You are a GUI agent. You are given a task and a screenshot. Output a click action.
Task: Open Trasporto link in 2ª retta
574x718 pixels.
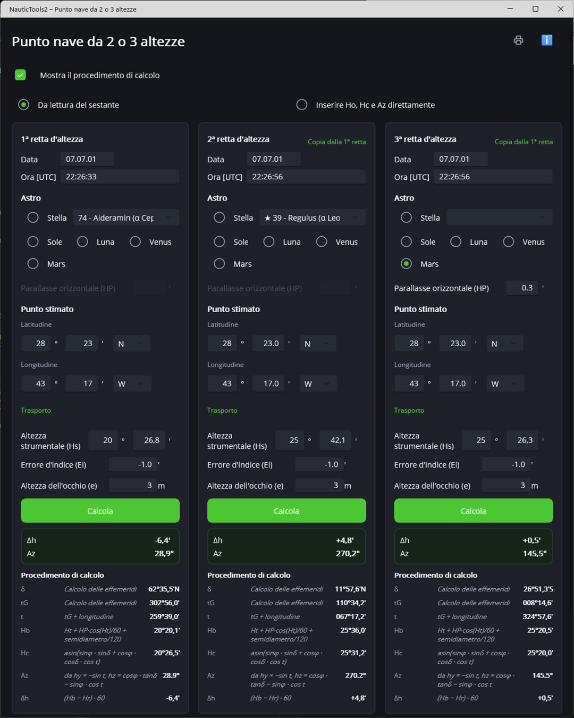[x=222, y=411]
